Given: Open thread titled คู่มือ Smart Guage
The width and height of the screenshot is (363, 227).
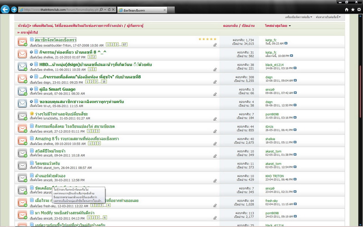Looking at the screenshot, I should pos(57,89).
